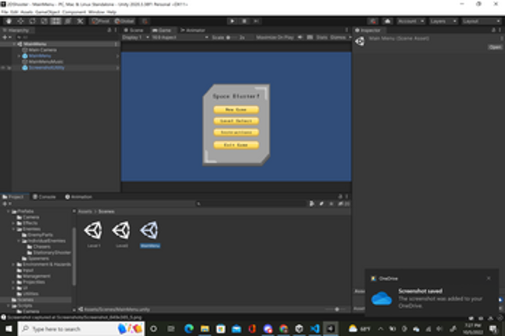Expand the MainMenu prefab object in Hierarchy

(x=19, y=56)
